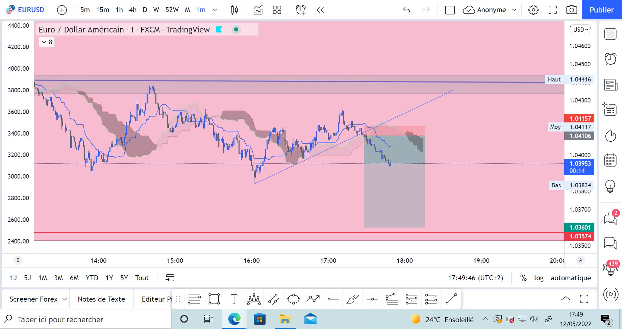This screenshot has height=329, width=622.
Task: Select the text tool in drawing toolbar
Action: coord(234,299)
